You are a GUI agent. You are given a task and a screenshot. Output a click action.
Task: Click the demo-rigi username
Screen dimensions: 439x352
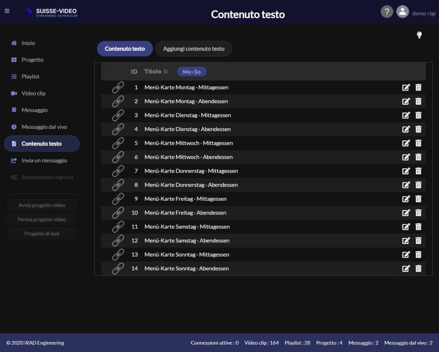(x=424, y=13)
